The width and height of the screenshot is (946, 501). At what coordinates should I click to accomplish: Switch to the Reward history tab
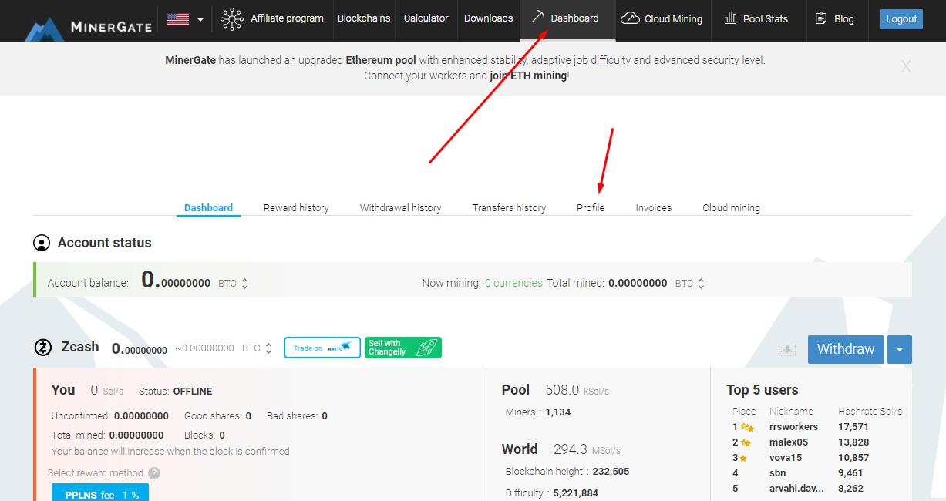(296, 207)
